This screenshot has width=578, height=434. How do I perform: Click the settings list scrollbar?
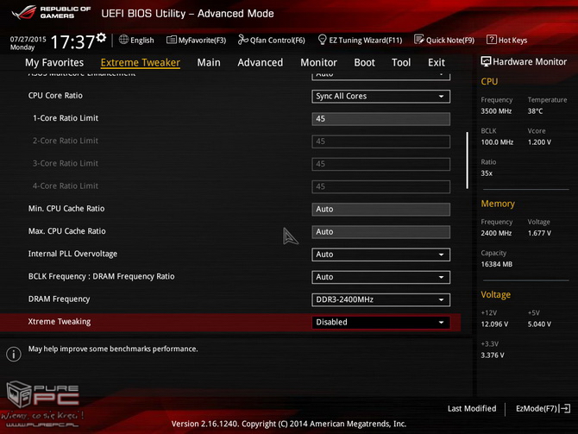467,160
